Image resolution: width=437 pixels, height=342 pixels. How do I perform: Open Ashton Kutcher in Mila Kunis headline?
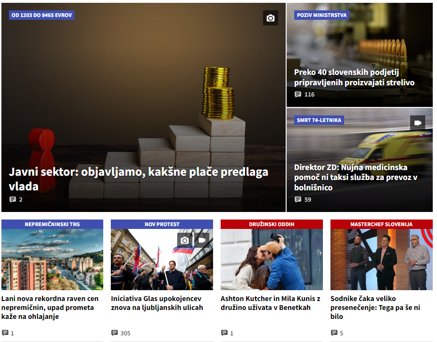pyautogui.click(x=270, y=303)
